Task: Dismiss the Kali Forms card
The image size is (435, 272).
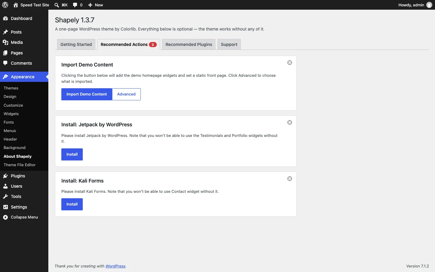Action: click(x=290, y=179)
